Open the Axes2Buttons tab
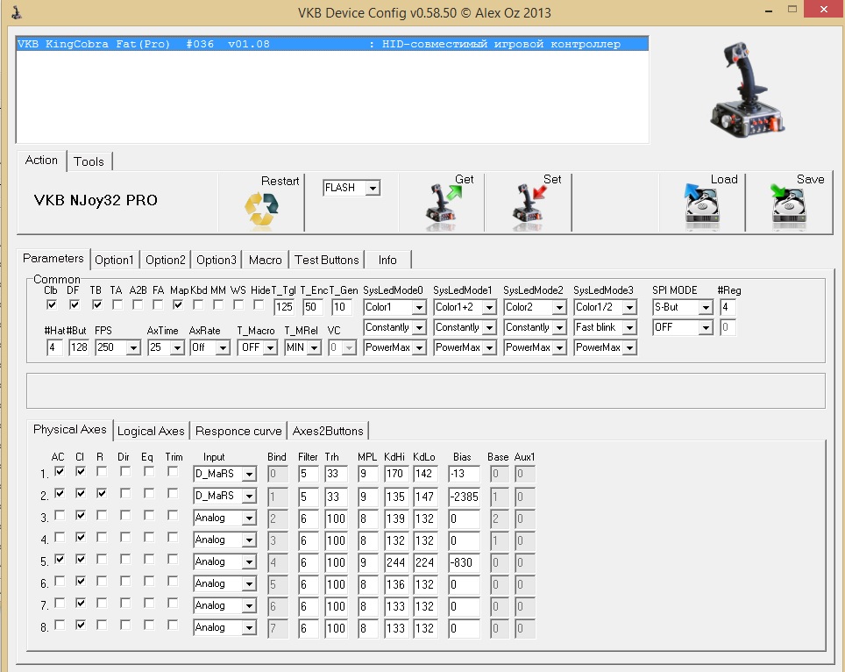The width and height of the screenshot is (845, 672). tap(328, 431)
